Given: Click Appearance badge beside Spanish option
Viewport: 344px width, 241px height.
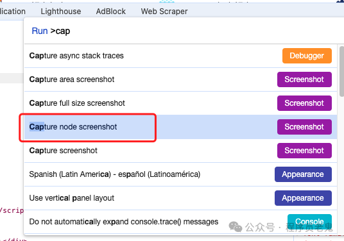Looking at the screenshot, I should pos(303,174).
